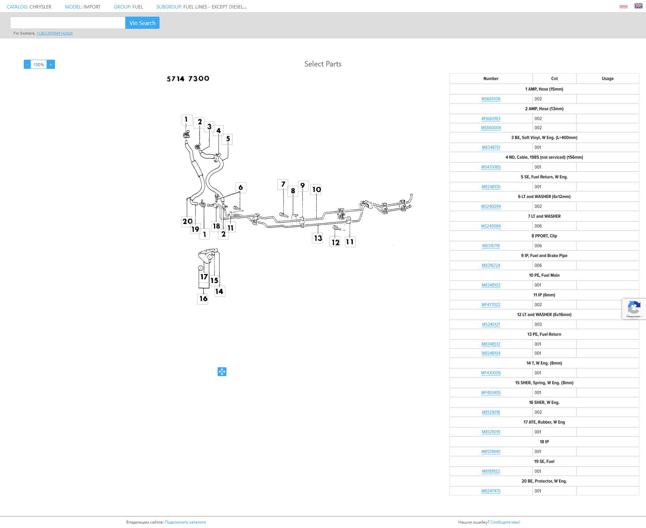Zoom in diagram with plus button
Screen dimensions: 646x528
(51, 64)
